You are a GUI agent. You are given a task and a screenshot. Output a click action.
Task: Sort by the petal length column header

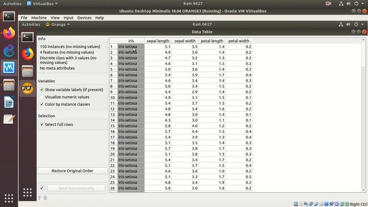[212, 41]
